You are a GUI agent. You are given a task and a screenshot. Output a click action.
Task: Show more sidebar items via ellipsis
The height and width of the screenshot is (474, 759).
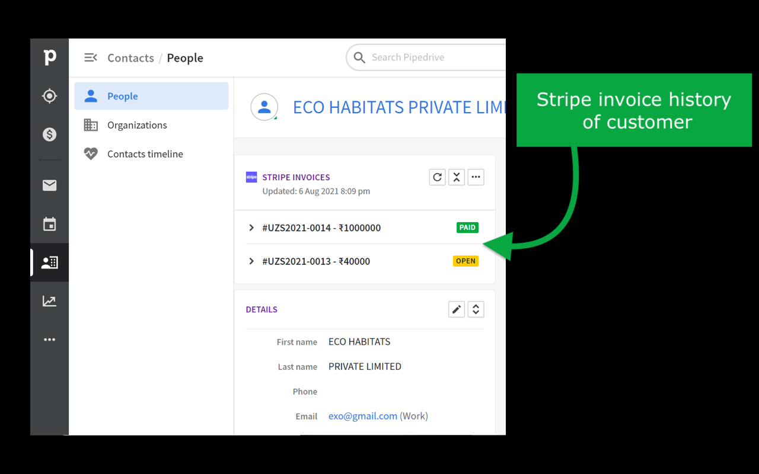(x=50, y=340)
